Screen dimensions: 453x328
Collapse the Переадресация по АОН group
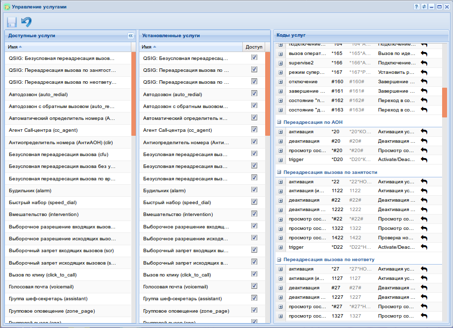pos(279,122)
